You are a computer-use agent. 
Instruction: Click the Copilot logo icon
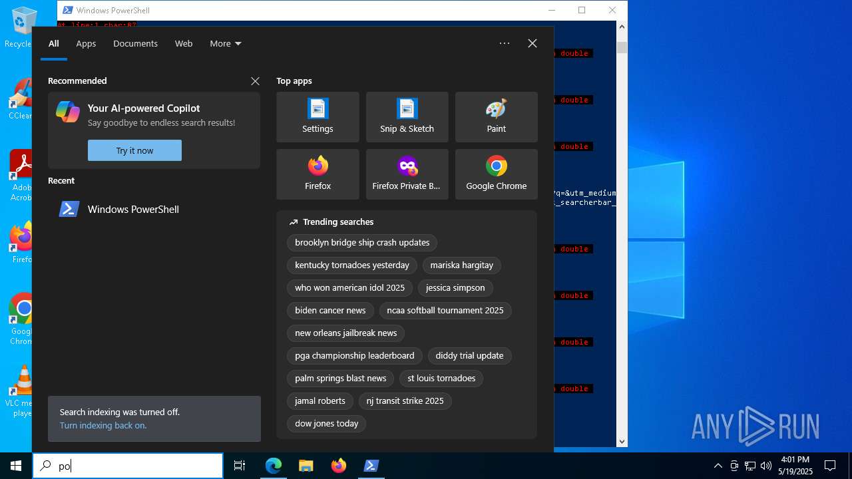coord(68,112)
